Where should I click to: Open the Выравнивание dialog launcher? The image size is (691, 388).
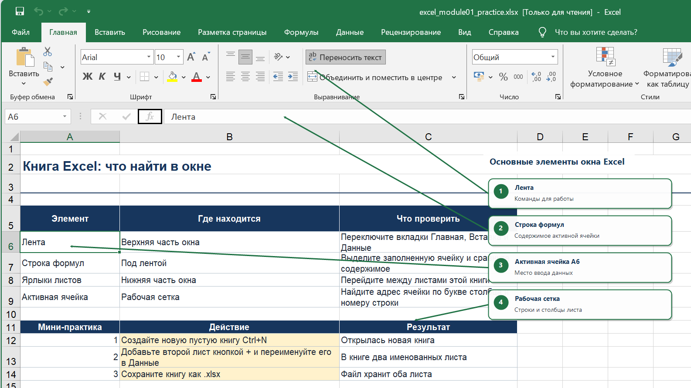pyautogui.click(x=462, y=97)
